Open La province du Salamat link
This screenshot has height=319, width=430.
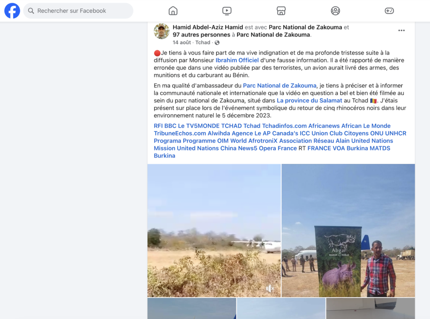pyautogui.click(x=309, y=101)
